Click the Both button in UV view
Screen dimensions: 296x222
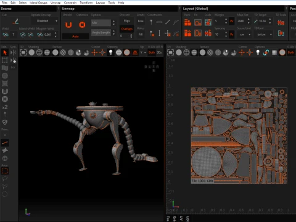coord(291,52)
